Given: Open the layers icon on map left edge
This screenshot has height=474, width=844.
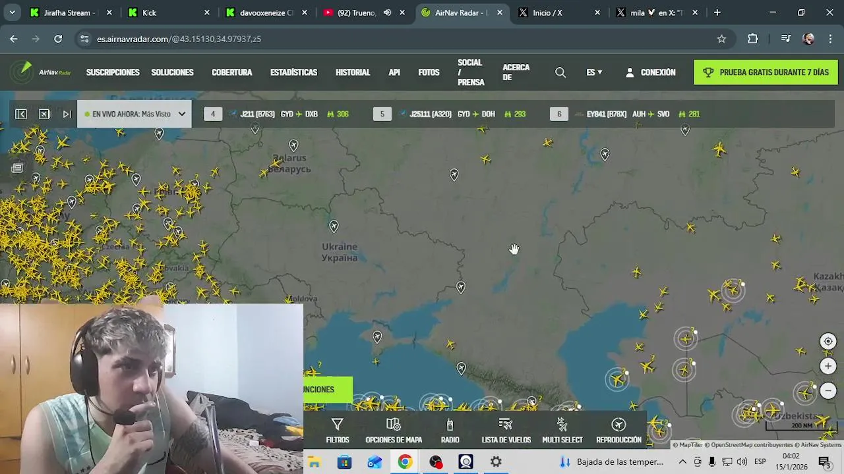Looking at the screenshot, I should tap(17, 168).
